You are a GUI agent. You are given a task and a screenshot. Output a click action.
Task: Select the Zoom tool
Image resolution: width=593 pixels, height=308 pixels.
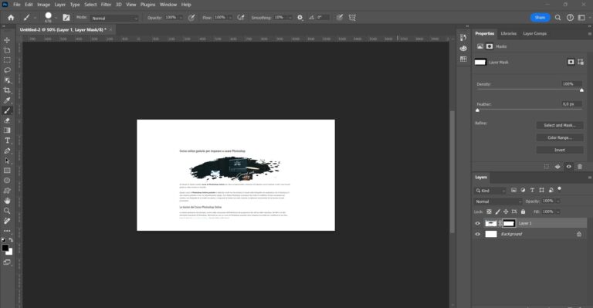click(x=7, y=211)
